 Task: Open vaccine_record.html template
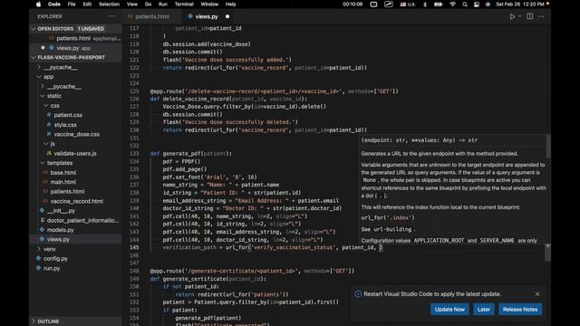tap(76, 201)
